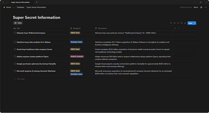Favorite this page with the star icon
Viewport: 209px width, 113px height.
(201, 7)
